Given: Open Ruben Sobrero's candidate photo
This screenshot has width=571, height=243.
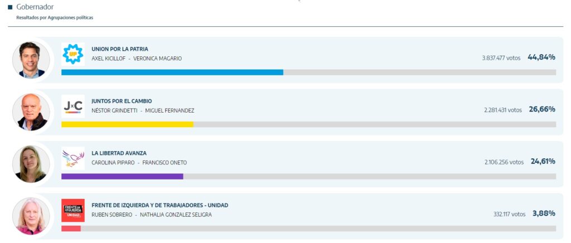Looking at the screenshot, I should [31, 216].
